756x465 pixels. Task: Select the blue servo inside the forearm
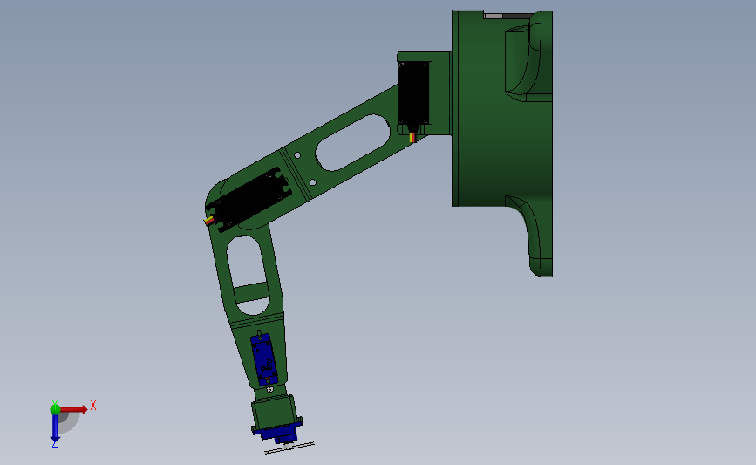click(x=264, y=359)
